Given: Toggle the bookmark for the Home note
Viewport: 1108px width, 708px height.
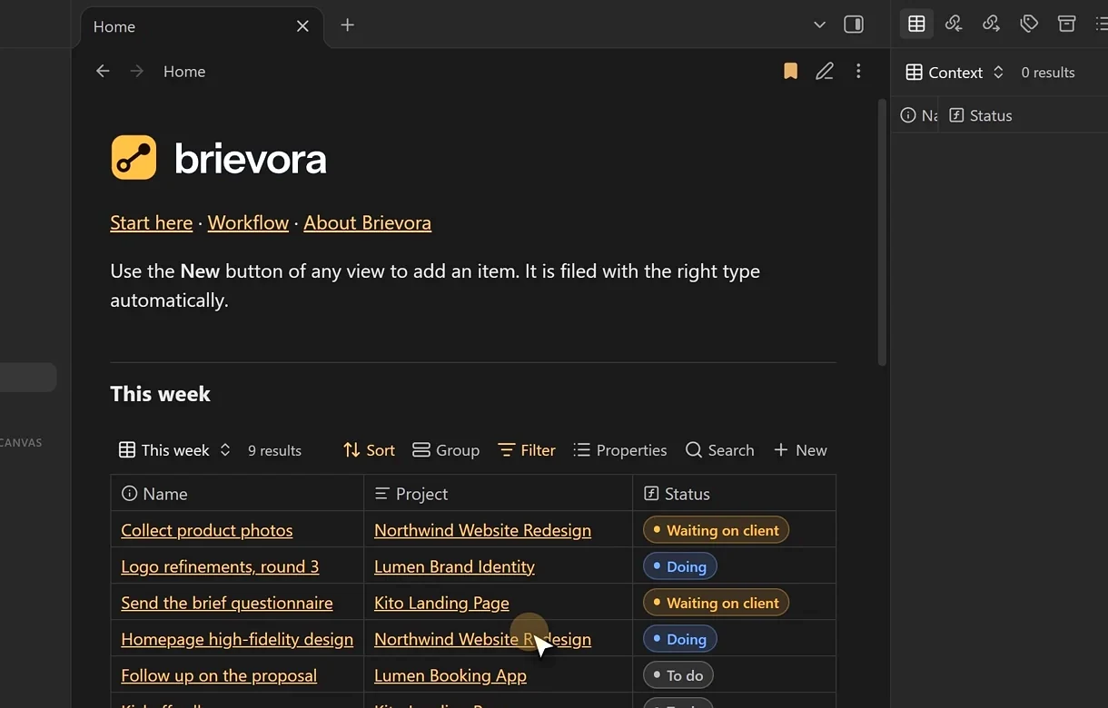Looking at the screenshot, I should (x=790, y=71).
